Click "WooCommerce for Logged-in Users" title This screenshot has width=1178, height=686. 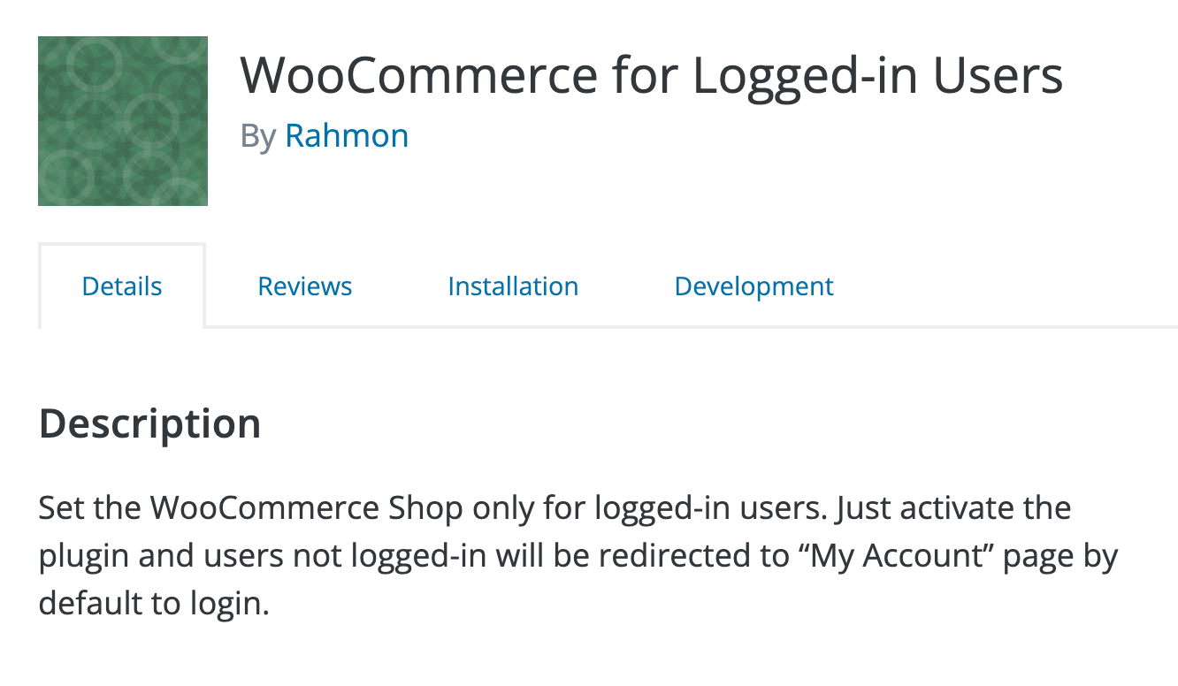pos(652,76)
